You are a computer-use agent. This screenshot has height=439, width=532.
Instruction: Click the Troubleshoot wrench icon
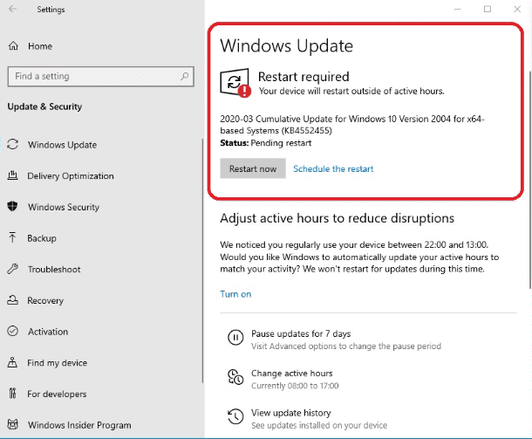click(x=12, y=269)
